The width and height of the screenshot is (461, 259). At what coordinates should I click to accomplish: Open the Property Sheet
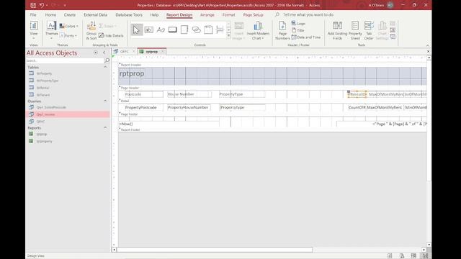[x=355, y=30]
